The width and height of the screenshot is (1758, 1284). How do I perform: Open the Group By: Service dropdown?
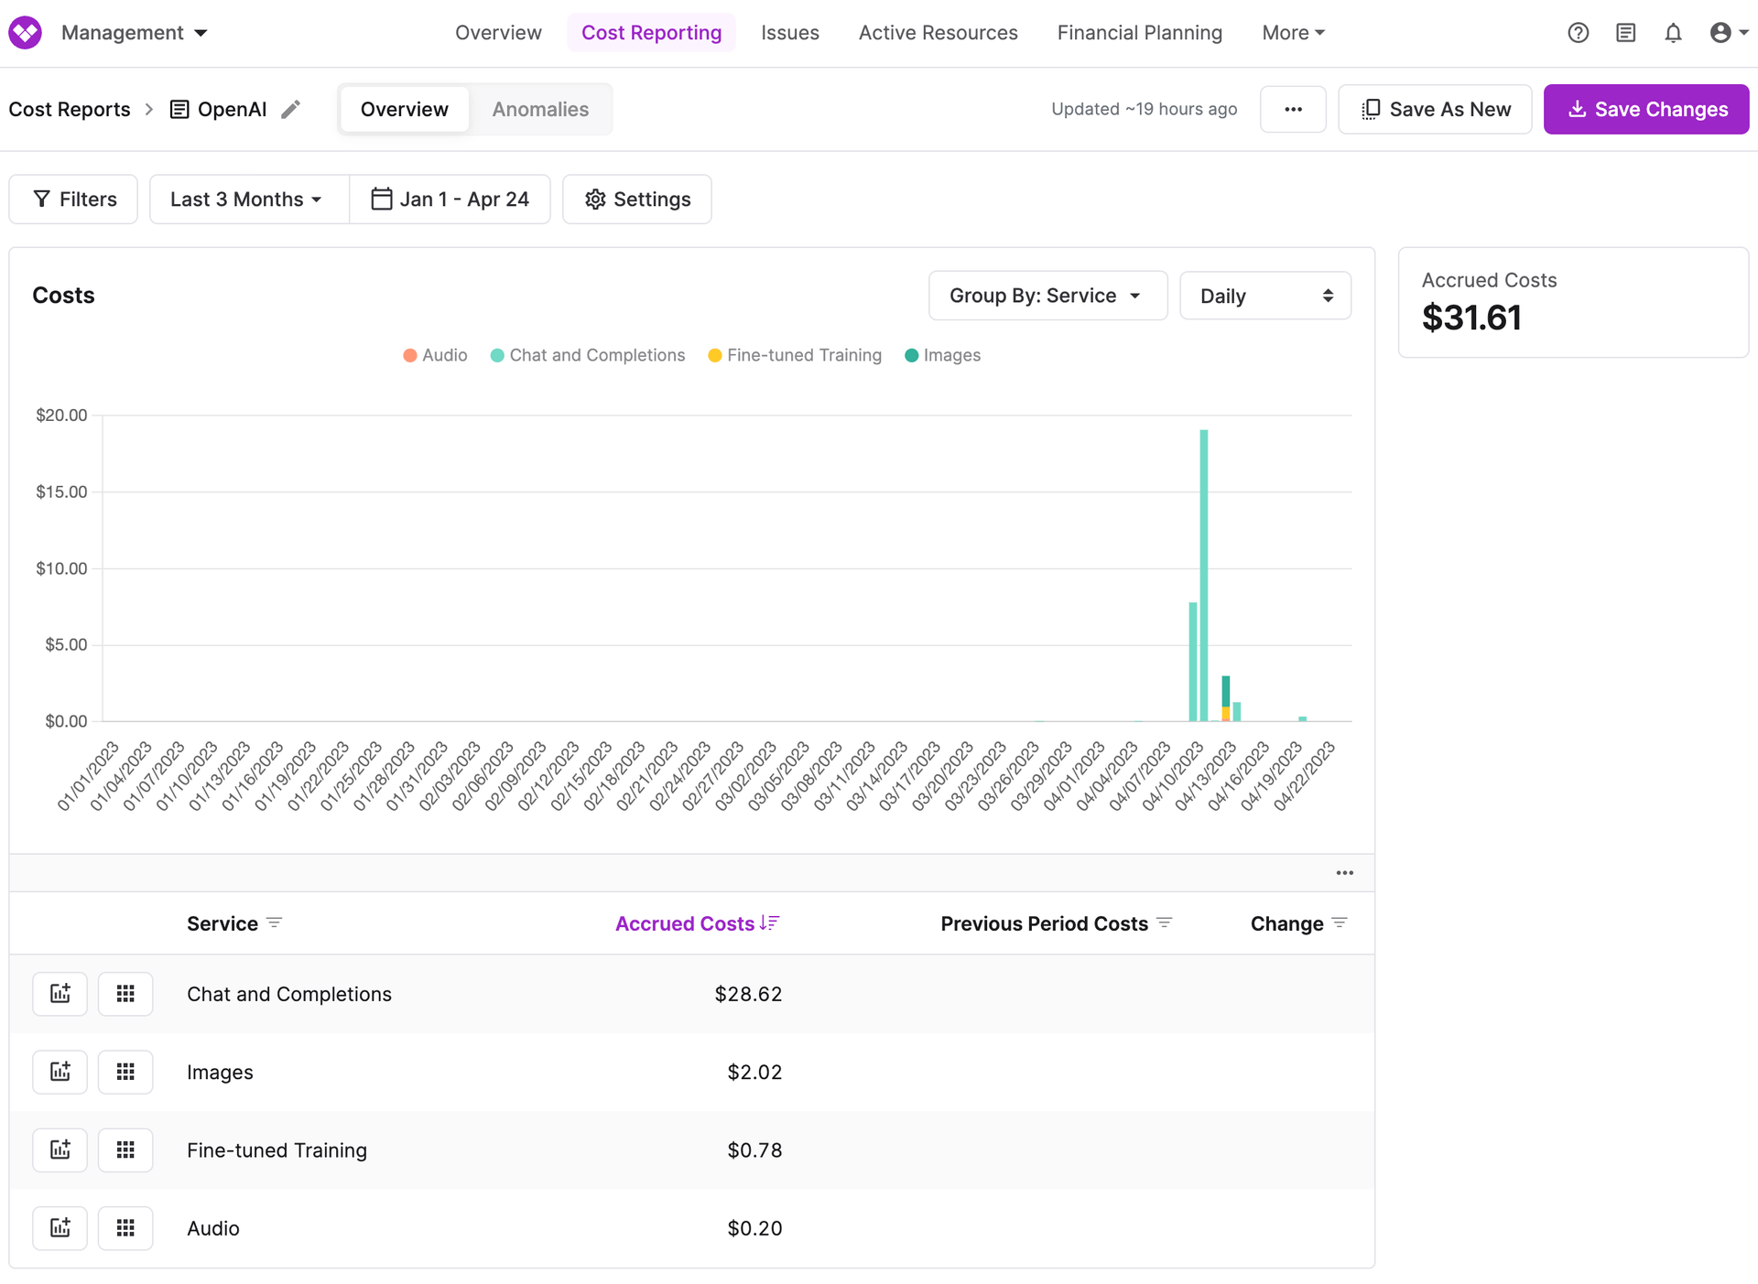pyautogui.click(x=1047, y=295)
